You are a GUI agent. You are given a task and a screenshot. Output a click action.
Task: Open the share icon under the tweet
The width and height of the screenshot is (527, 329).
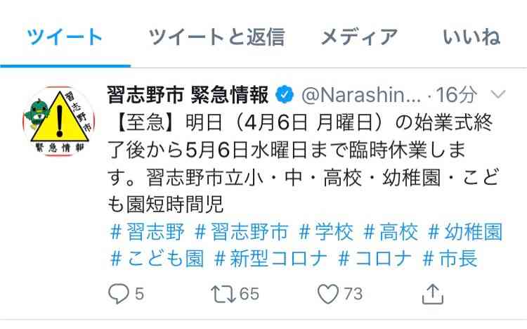(x=433, y=294)
